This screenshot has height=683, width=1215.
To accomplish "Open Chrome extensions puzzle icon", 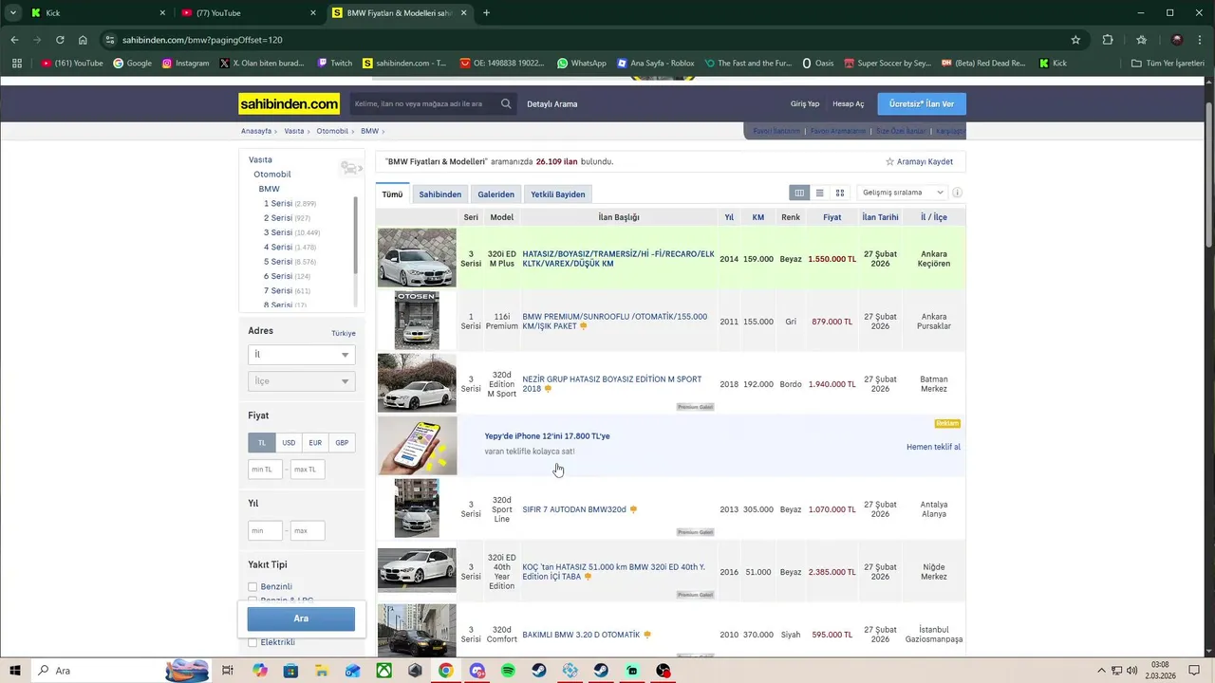I will click(x=1108, y=40).
